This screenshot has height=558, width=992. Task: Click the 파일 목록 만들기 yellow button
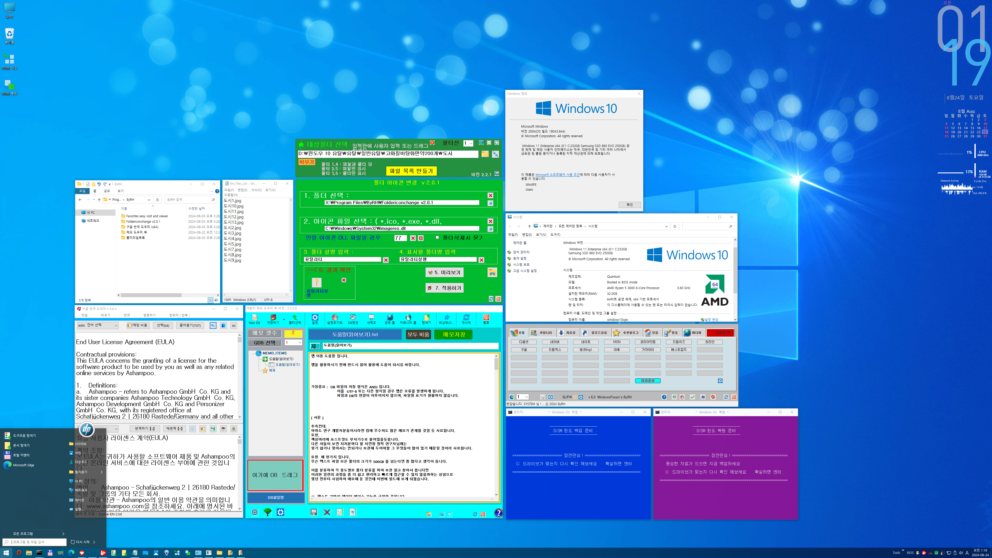point(411,171)
